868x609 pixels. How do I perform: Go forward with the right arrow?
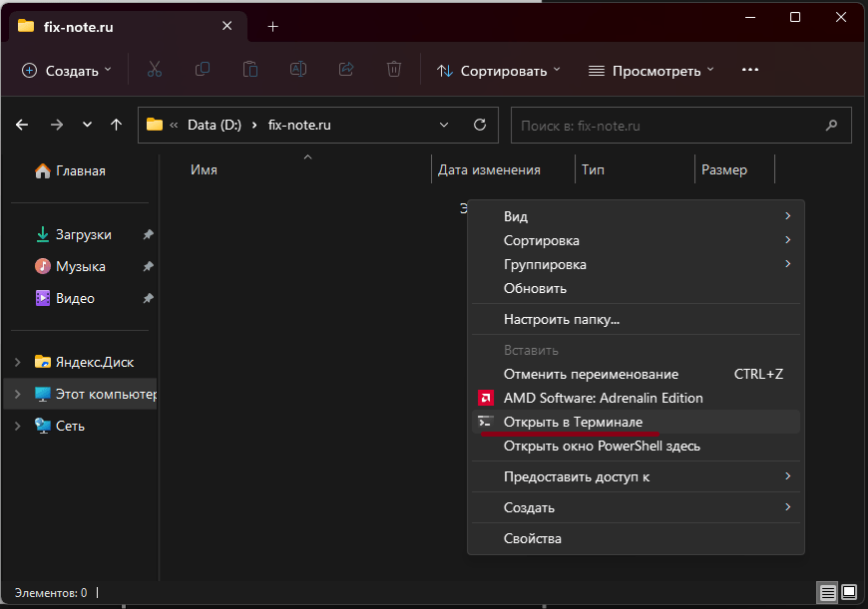click(x=57, y=125)
